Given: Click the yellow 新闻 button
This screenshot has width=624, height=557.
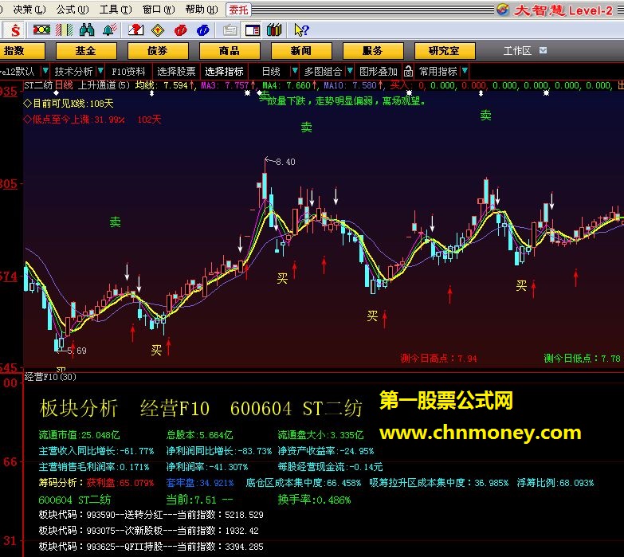Looking at the screenshot, I should point(301,51).
